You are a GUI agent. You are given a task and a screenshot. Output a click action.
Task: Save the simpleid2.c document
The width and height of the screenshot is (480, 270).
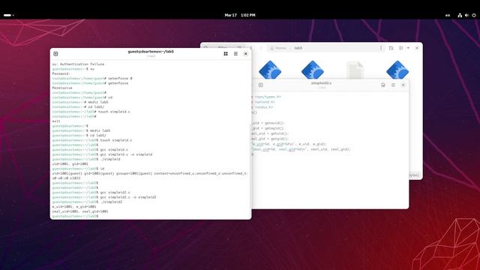tap(383, 85)
